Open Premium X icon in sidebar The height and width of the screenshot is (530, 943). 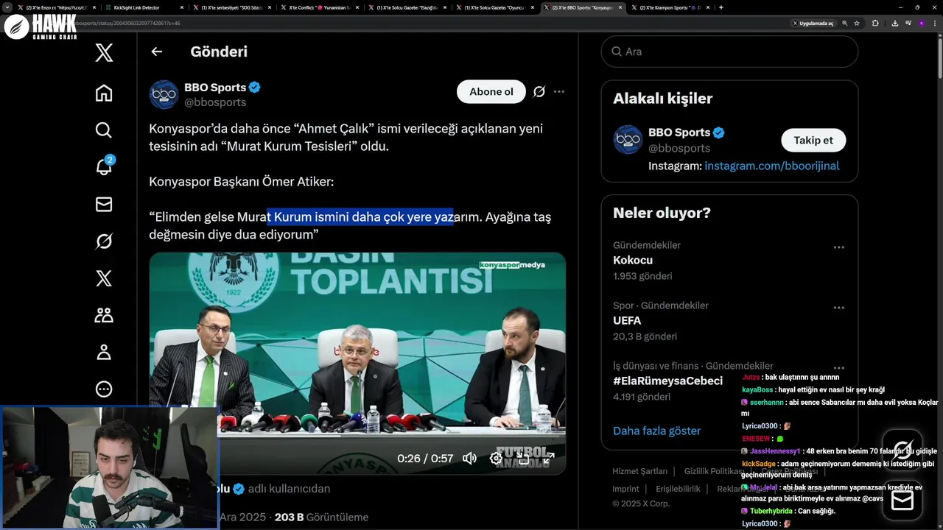104,278
